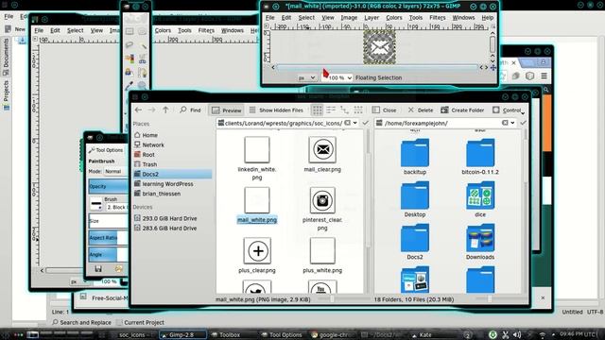Open the backitup folder

click(415, 153)
